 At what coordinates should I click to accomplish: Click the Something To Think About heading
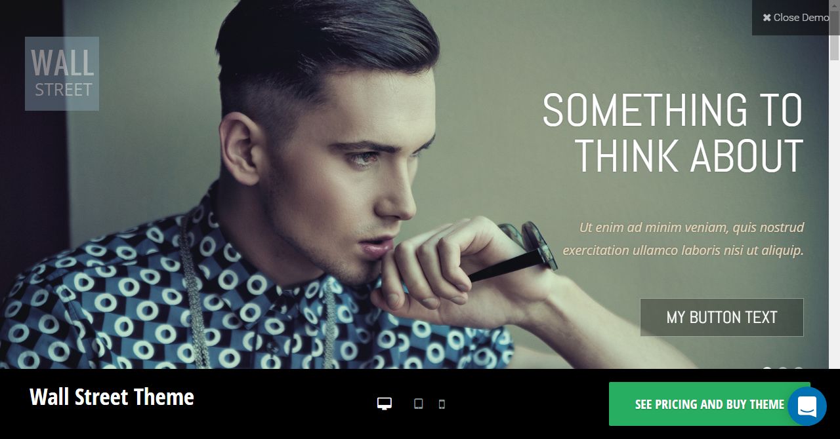click(x=673, y=133)
